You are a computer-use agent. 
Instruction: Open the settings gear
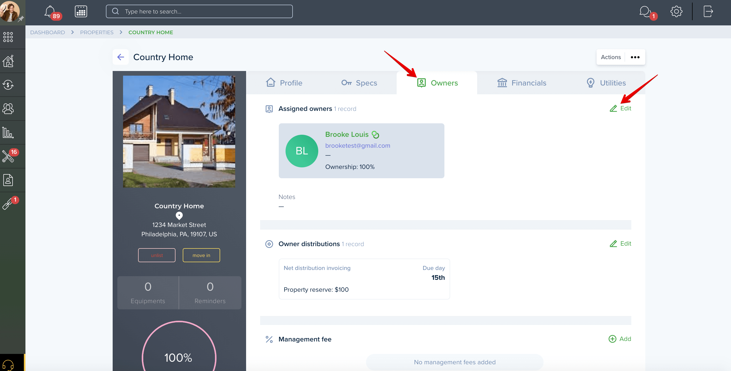click(x=676, y=12)
